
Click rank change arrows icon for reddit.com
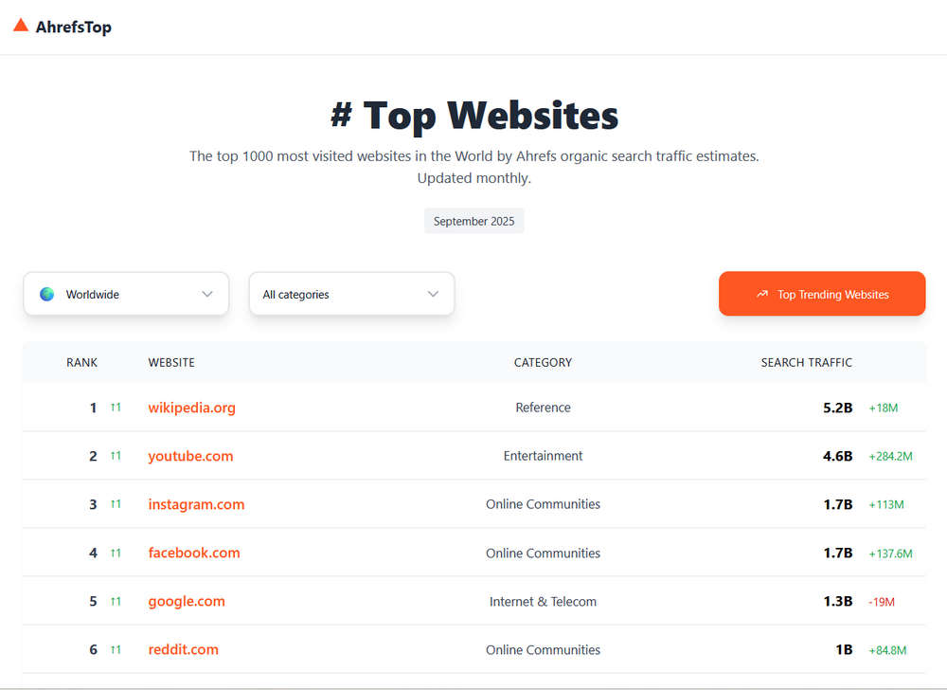(x=116, y=649)
